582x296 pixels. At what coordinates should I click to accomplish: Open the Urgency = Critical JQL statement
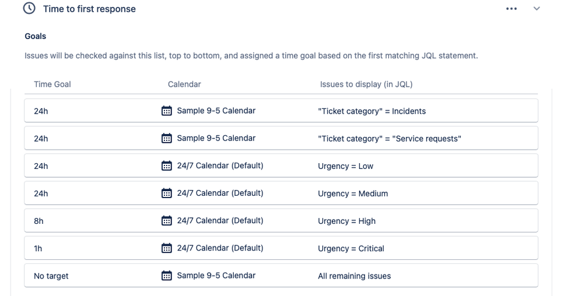point(350,249)
